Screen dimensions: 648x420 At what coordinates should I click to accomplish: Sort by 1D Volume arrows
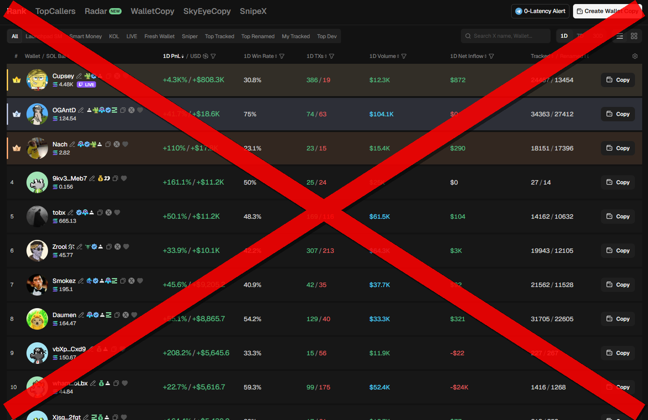pos(398,56)
